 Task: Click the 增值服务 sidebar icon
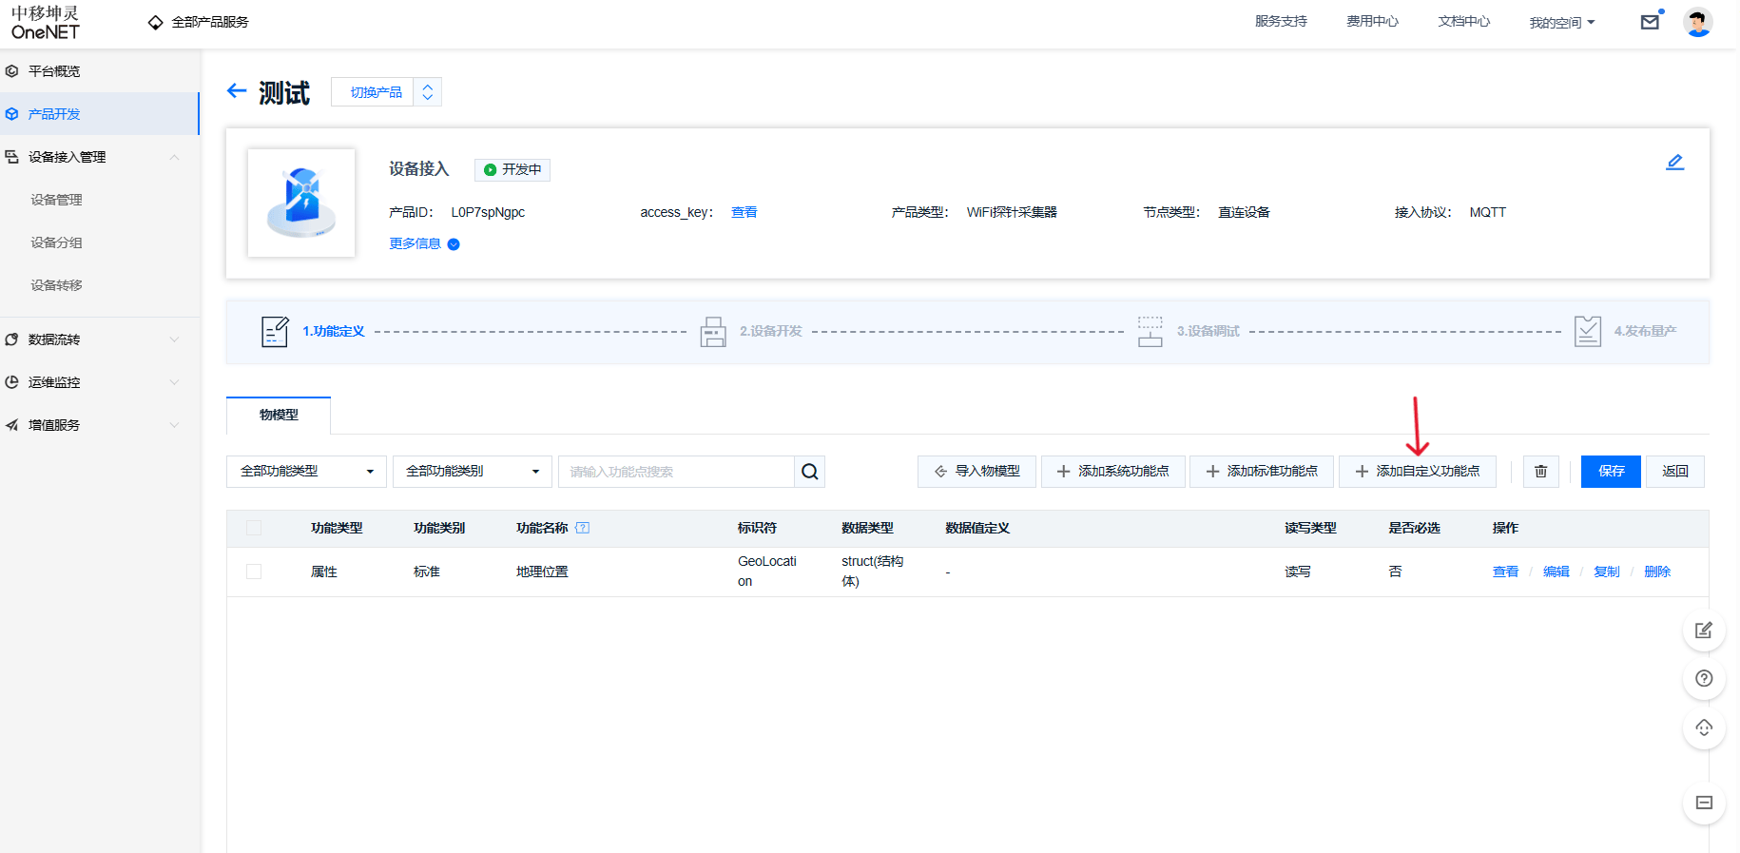[x=11, y=425]
